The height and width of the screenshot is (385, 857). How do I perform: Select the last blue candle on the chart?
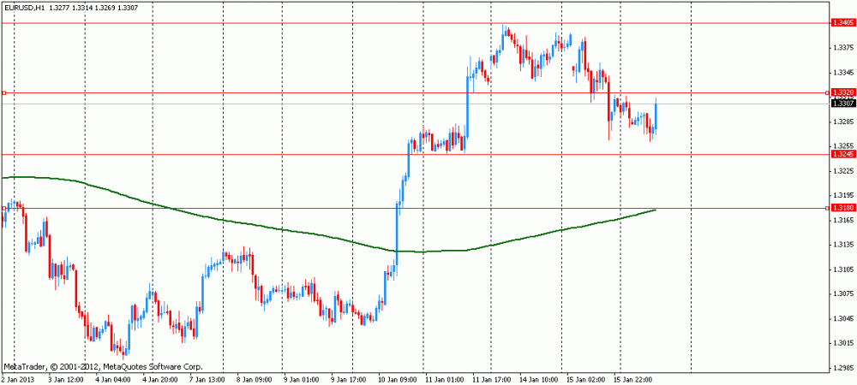656,115
